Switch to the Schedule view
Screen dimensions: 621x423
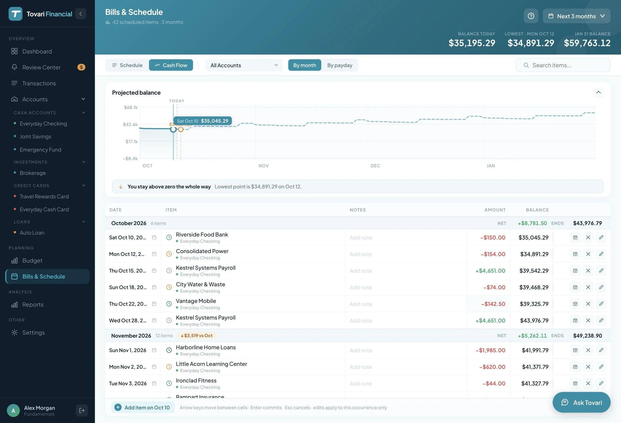(x=127, y=65)
